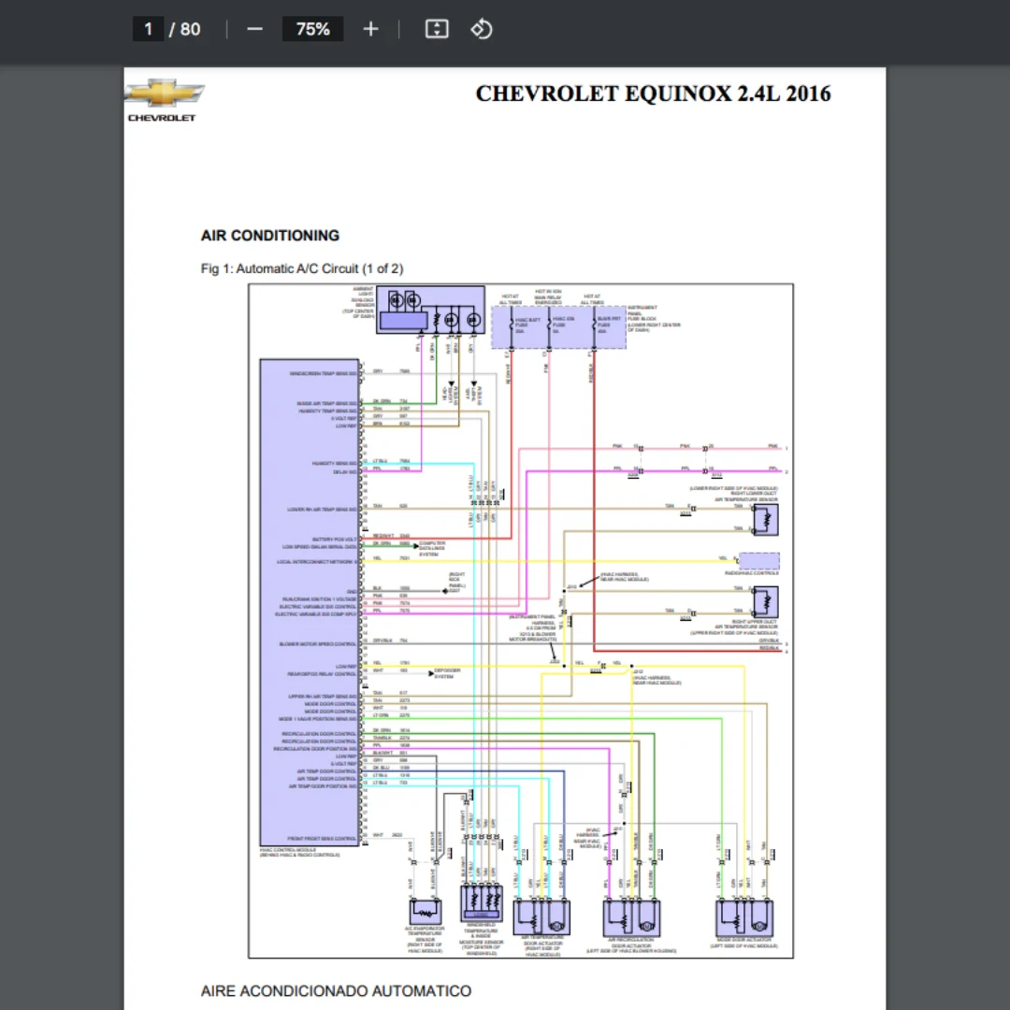Click the current page number field

[148, 29]
